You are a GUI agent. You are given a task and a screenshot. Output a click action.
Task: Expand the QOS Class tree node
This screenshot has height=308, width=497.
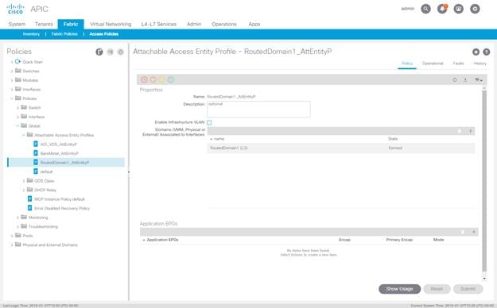24,181
